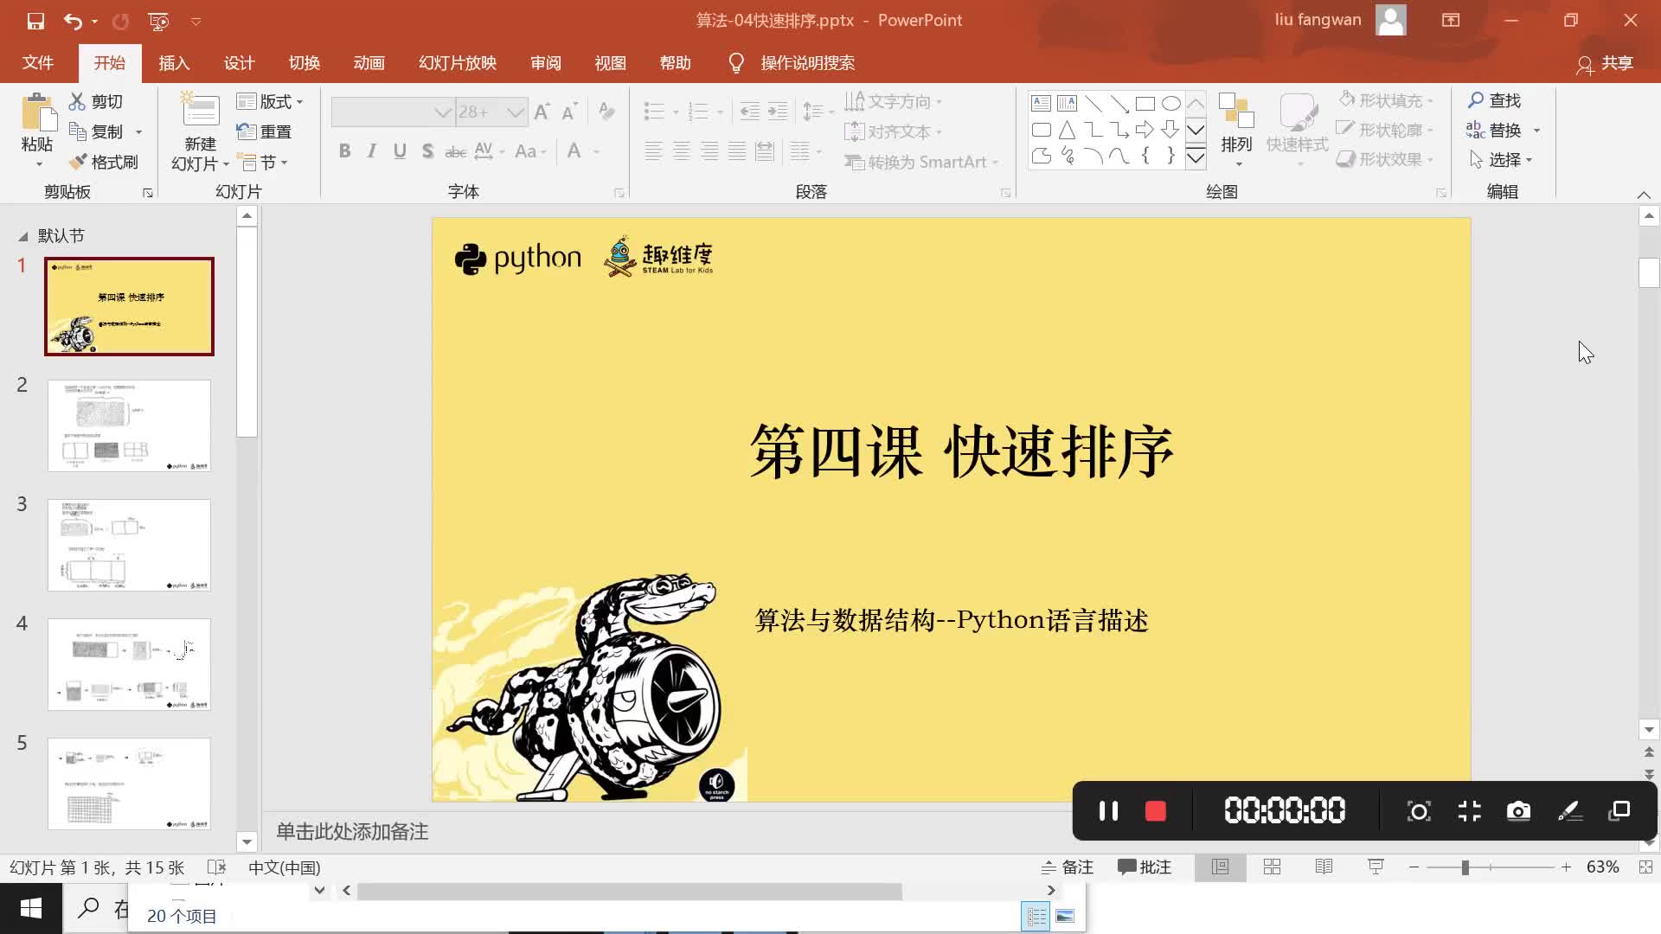
Task: Click the language indicator 中文(中国)
Action: coord(284,867)
